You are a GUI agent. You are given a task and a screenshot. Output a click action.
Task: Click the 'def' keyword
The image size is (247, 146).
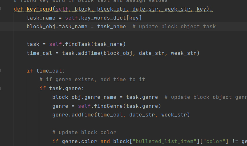point(18,9)
